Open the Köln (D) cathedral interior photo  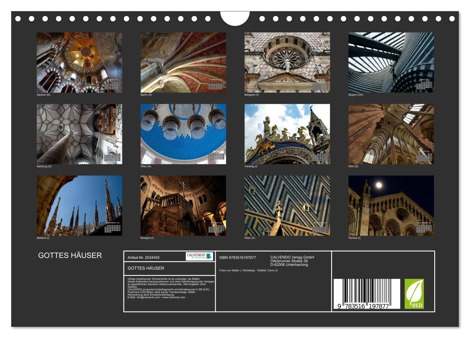point(391,134)
